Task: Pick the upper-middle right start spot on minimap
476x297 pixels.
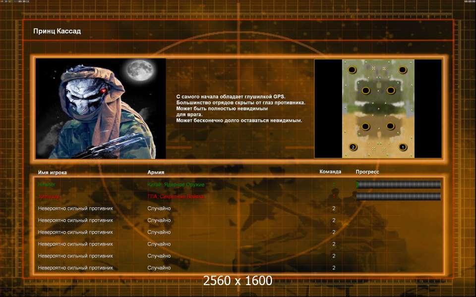Action: pyautogui.click(x=391, y=90)
